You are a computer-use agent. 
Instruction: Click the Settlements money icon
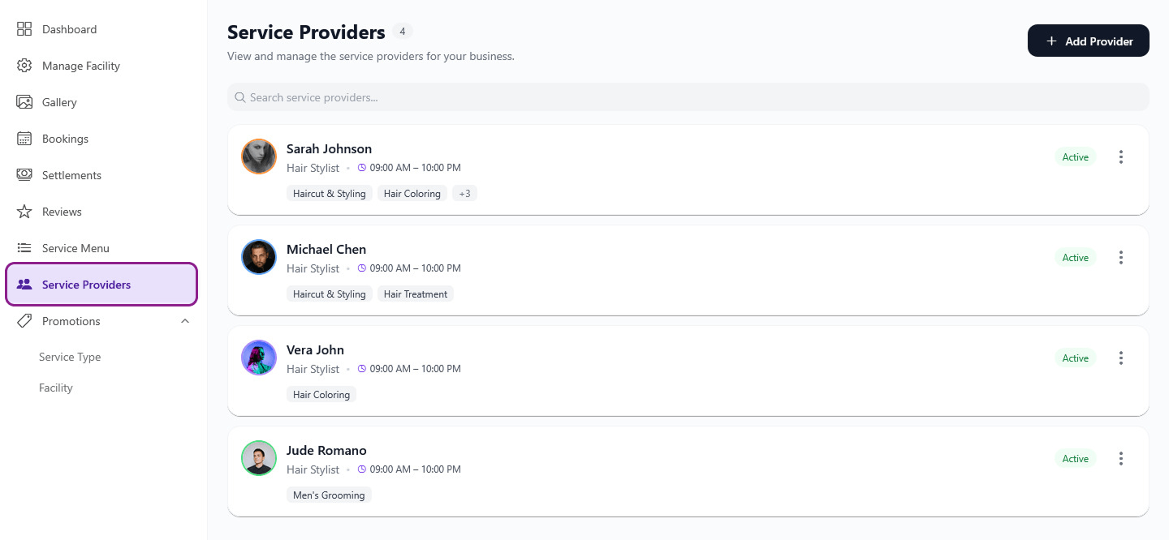click(24, 175)
